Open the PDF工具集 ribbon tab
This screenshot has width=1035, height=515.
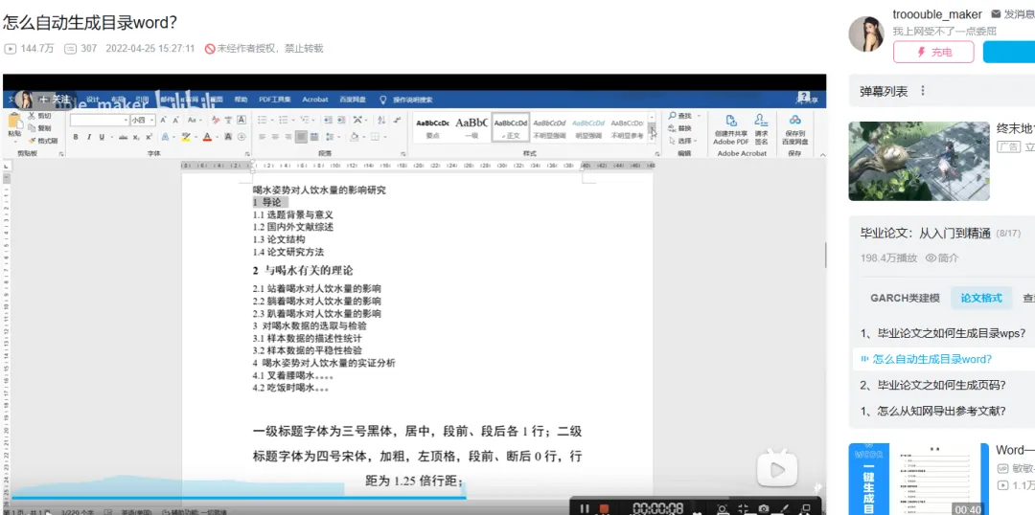tap(275, 100)
